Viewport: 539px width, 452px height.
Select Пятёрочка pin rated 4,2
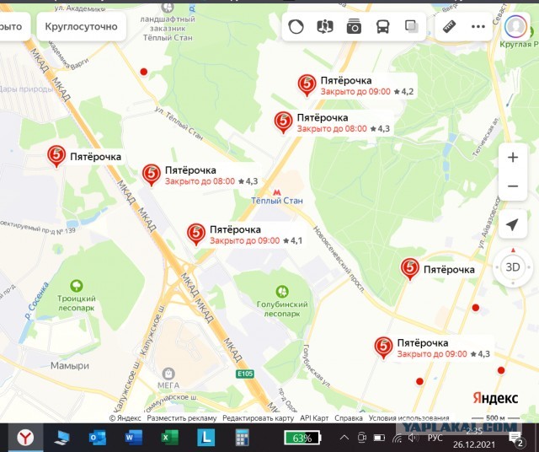[x=307, y=84]
